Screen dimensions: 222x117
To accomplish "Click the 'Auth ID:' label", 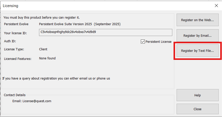I will (x=10, y=41).
